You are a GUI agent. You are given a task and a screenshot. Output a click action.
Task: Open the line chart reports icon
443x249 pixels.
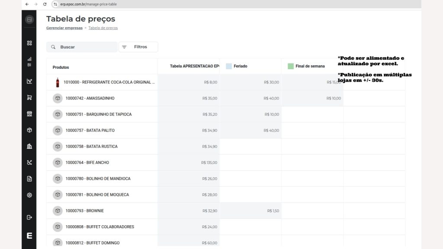29,81
